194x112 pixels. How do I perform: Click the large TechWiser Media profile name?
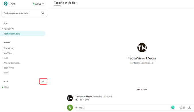tap(142, 58)
